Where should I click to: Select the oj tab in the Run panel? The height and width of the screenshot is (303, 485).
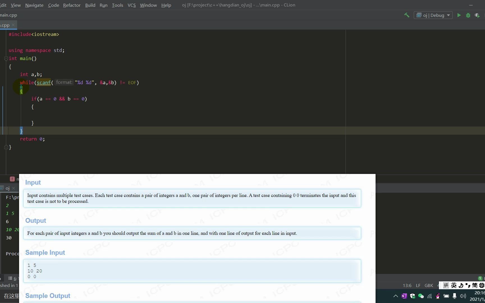[x=7, y=188]
